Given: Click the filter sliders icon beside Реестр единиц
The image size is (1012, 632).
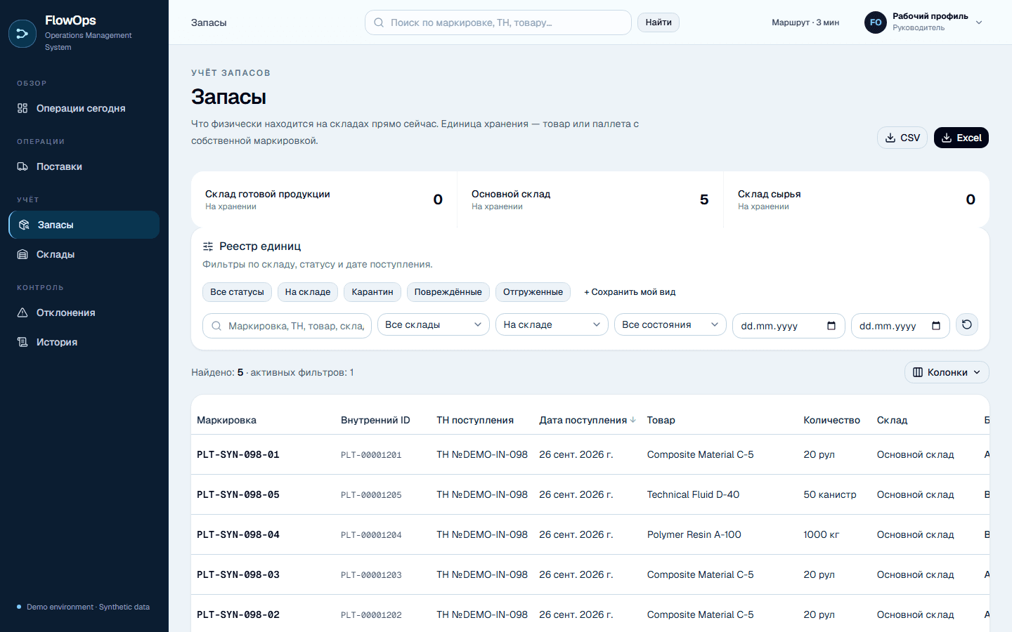Looking at the screenshot, I should [x=208, y=246].
